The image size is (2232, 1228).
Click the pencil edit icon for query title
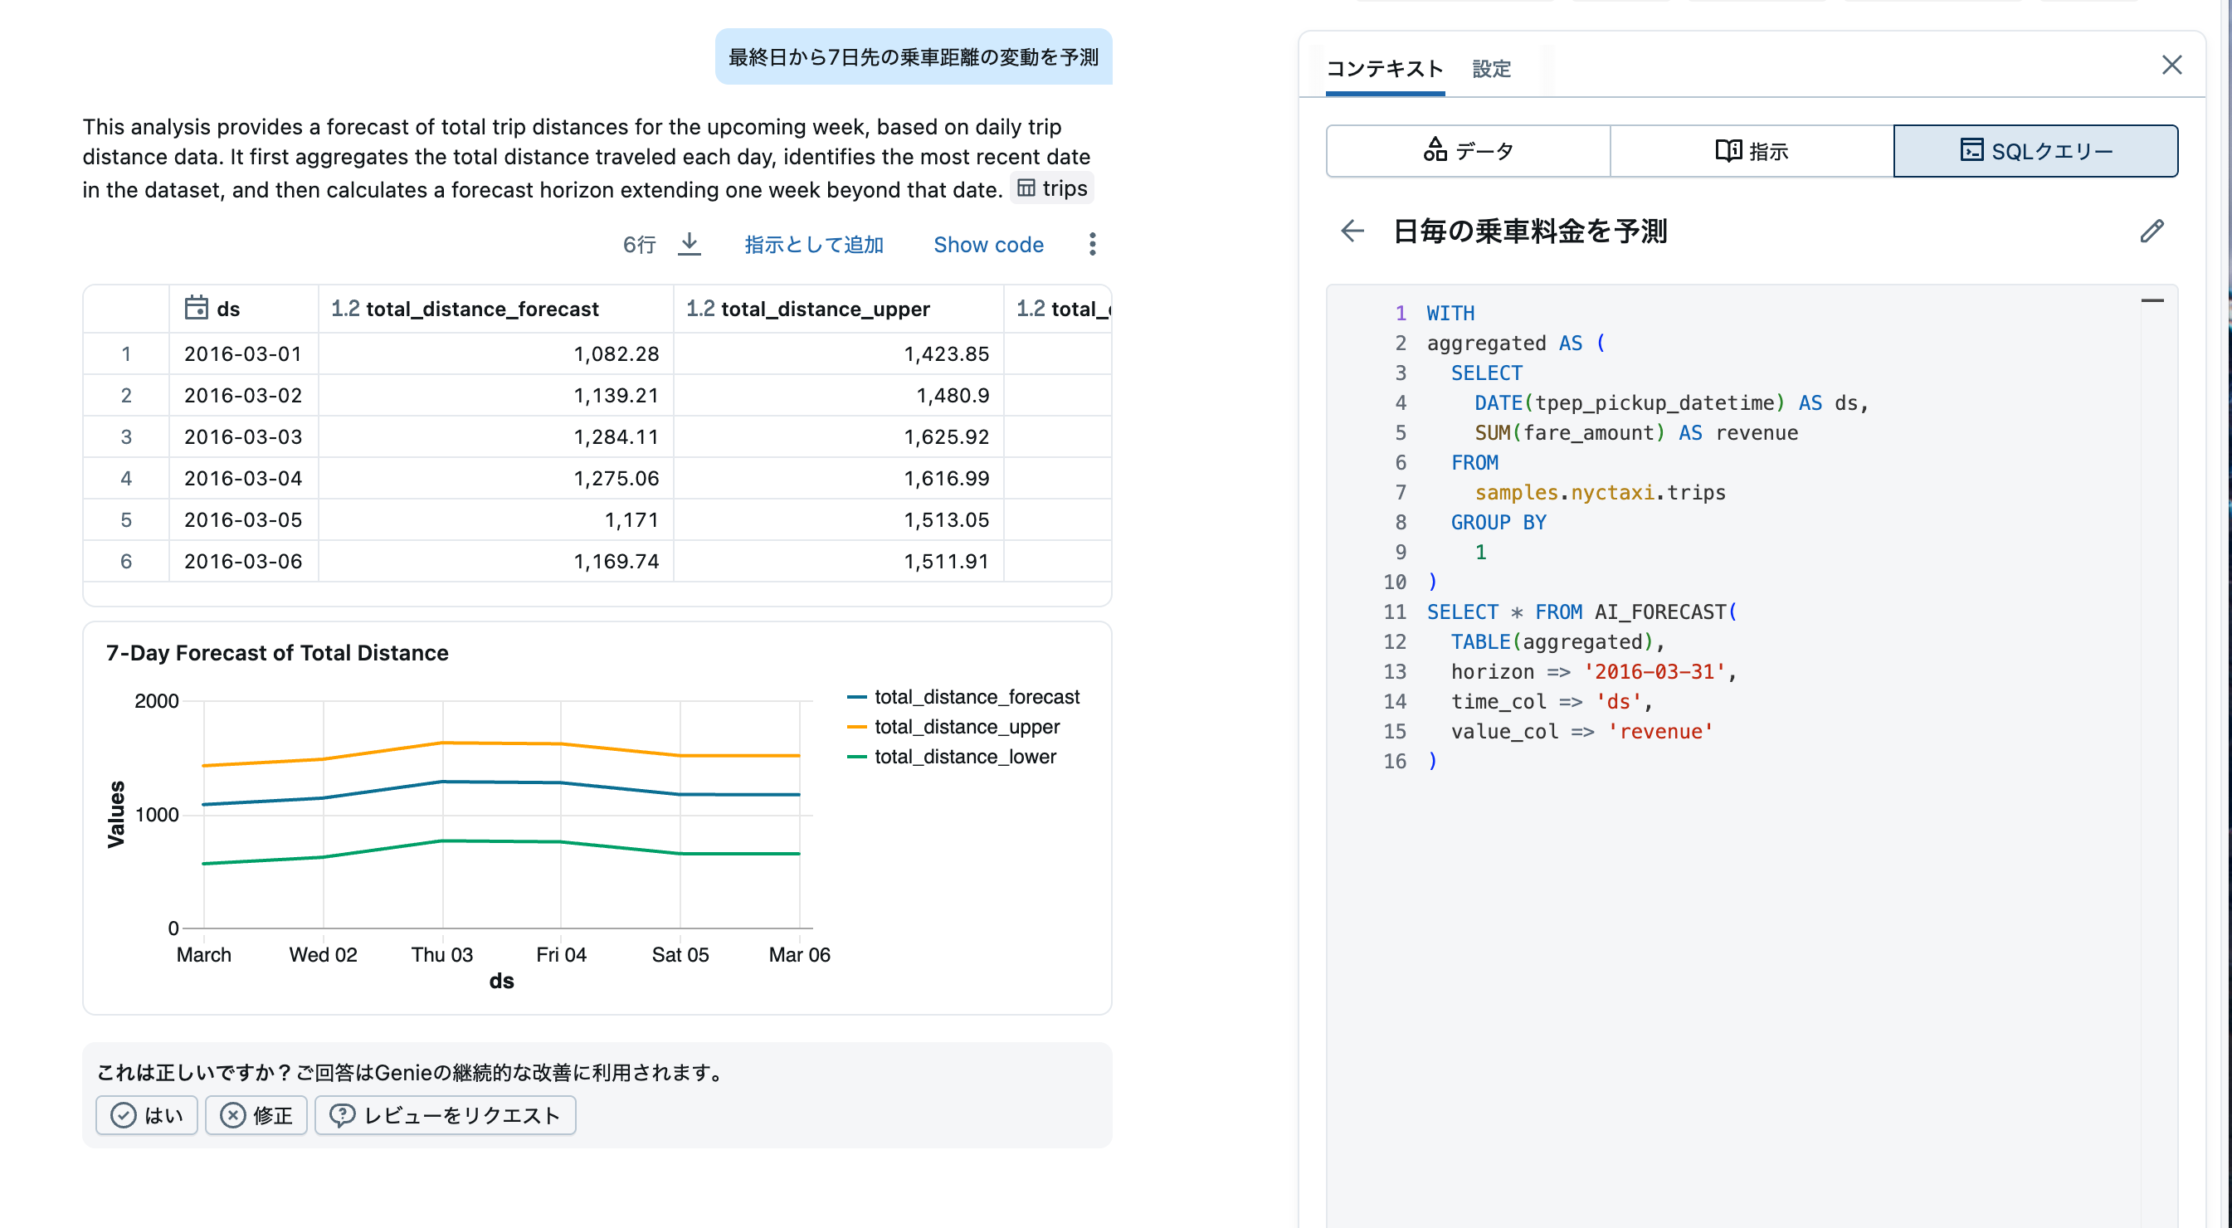(x=2152, y=231)
